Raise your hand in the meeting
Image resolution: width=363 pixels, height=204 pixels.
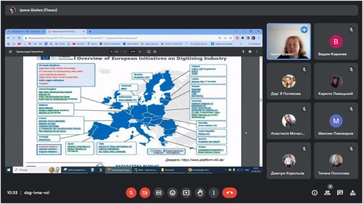[200, 193]
